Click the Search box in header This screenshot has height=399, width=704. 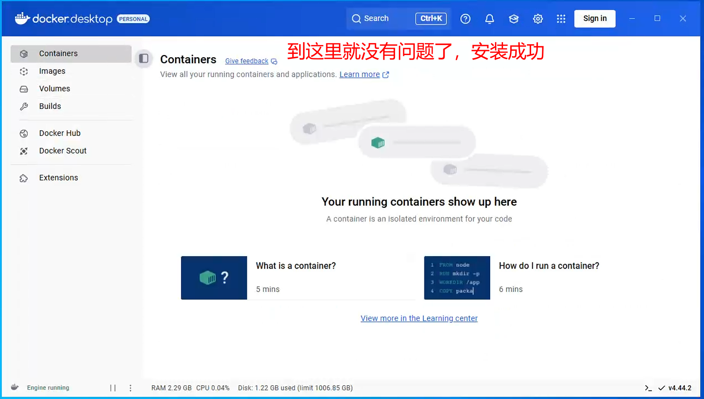398,19
